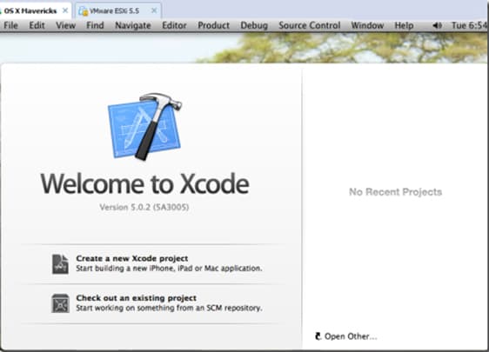The image size is (489, 352).
Task: Open the Edit menu
Action: [x=37, y=25]
